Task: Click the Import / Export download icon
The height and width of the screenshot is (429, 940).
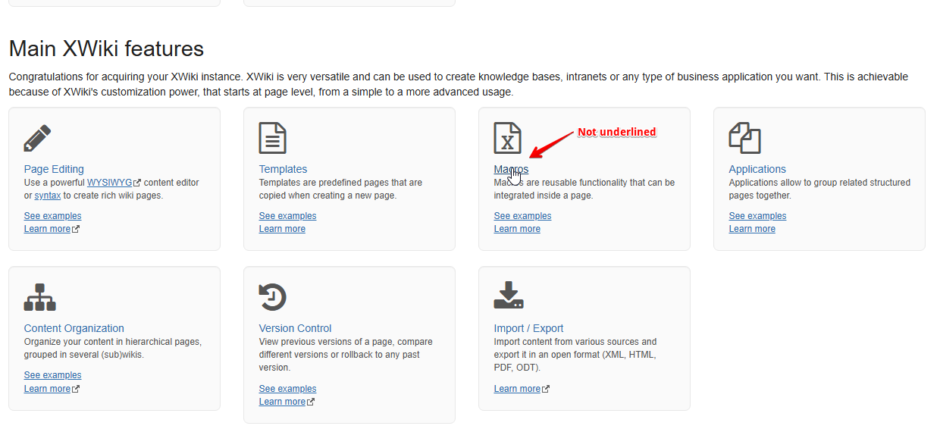Action: (x=509, y=296)
